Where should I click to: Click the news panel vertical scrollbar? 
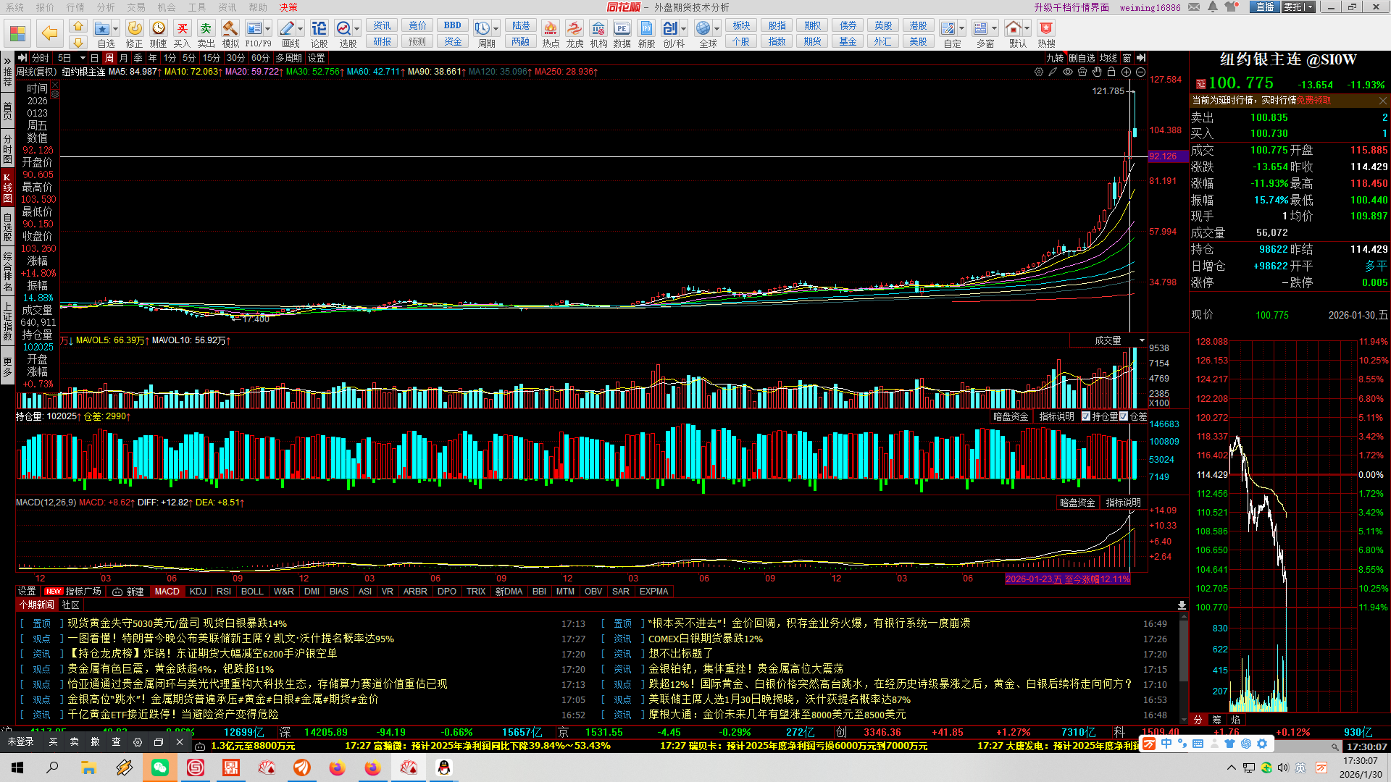pos(1184,652)
